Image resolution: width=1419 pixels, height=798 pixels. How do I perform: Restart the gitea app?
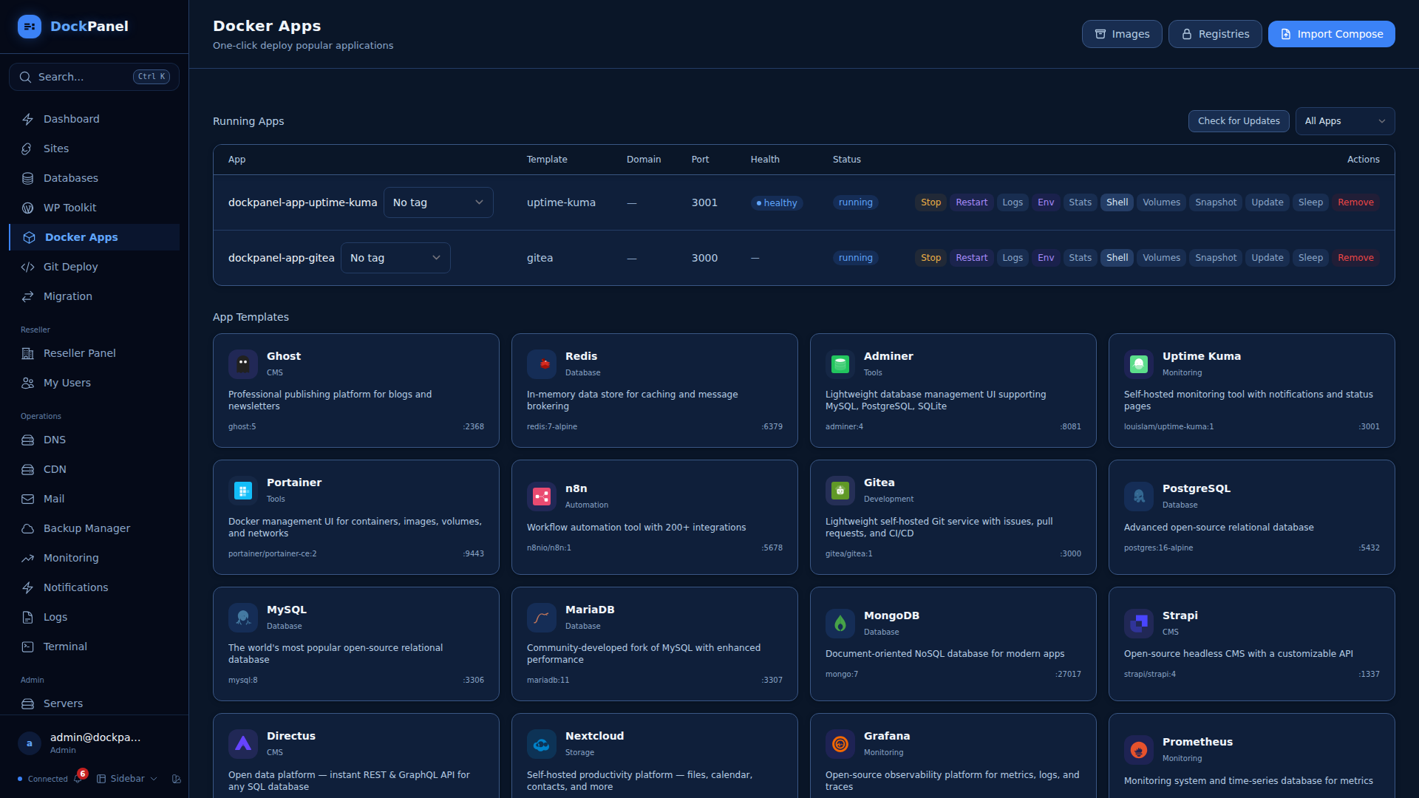(x=971, y=258)
